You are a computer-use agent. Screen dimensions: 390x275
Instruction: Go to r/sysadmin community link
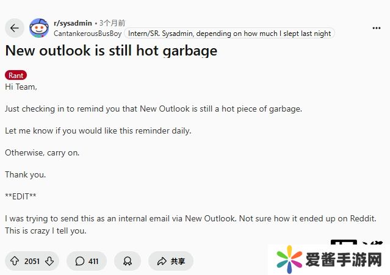pyautogui.click(x=73, y=23)
